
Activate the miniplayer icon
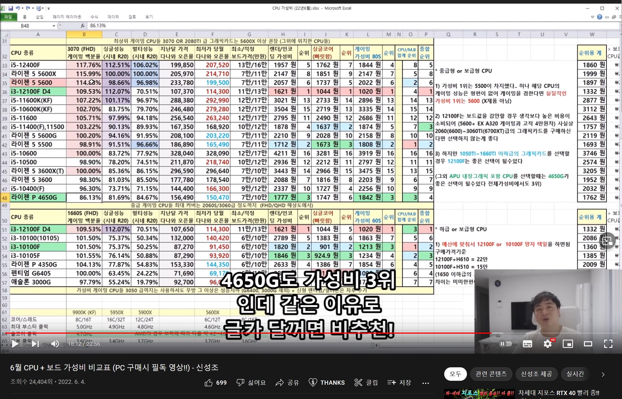(x=568, y=344)
